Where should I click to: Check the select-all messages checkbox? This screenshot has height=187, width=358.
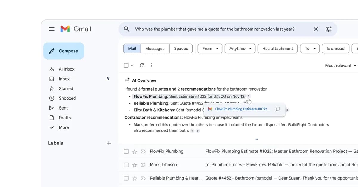(126, 65)
